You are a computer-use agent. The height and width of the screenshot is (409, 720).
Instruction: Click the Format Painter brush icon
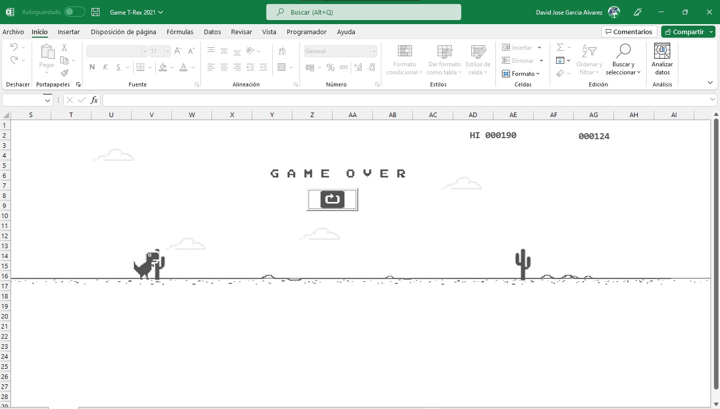(x=64, y=73)
